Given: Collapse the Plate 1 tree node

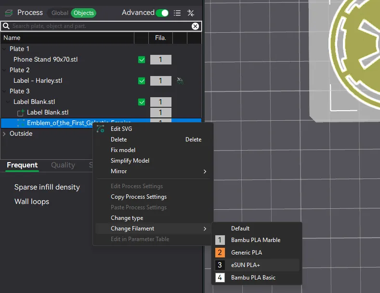Looking at the screenshot, I should coord(4,49).
